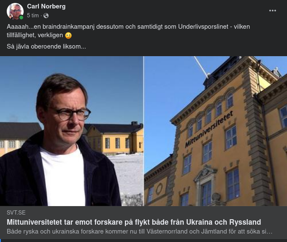Image resolution: width=287 pixels, height=242 pixels.
Task: Click the word 'Underlivsporslinet' in the post
Action: pyautogui.click(x=203, y=27)
